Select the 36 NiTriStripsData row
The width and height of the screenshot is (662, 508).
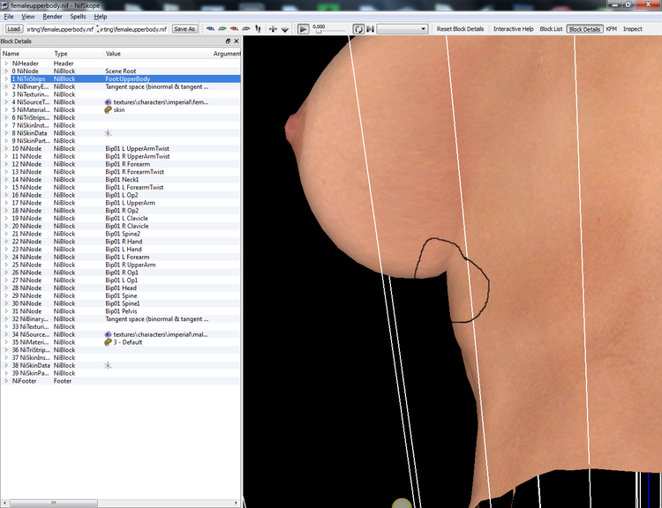[121, 350]
